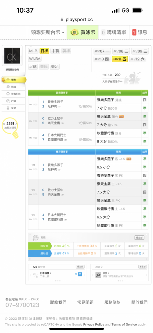Click the 6.5 小分 prediction
The image size is (153, 333).
pos(103,167)
